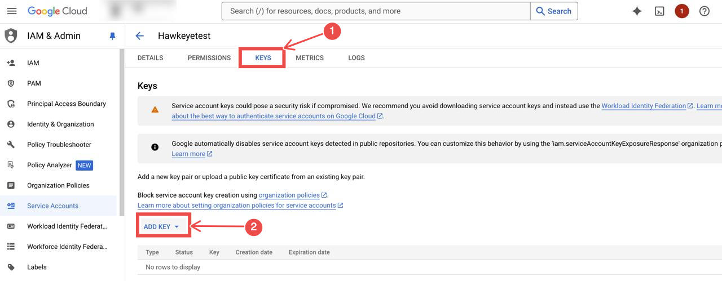Click the Principal Access Boundary icon

coord(11,104)
